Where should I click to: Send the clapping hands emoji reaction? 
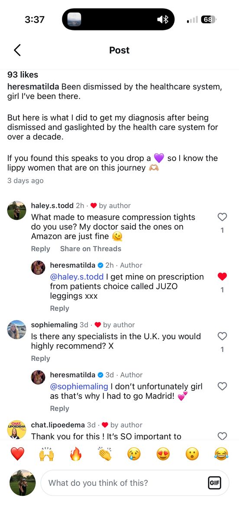point(105,454)
